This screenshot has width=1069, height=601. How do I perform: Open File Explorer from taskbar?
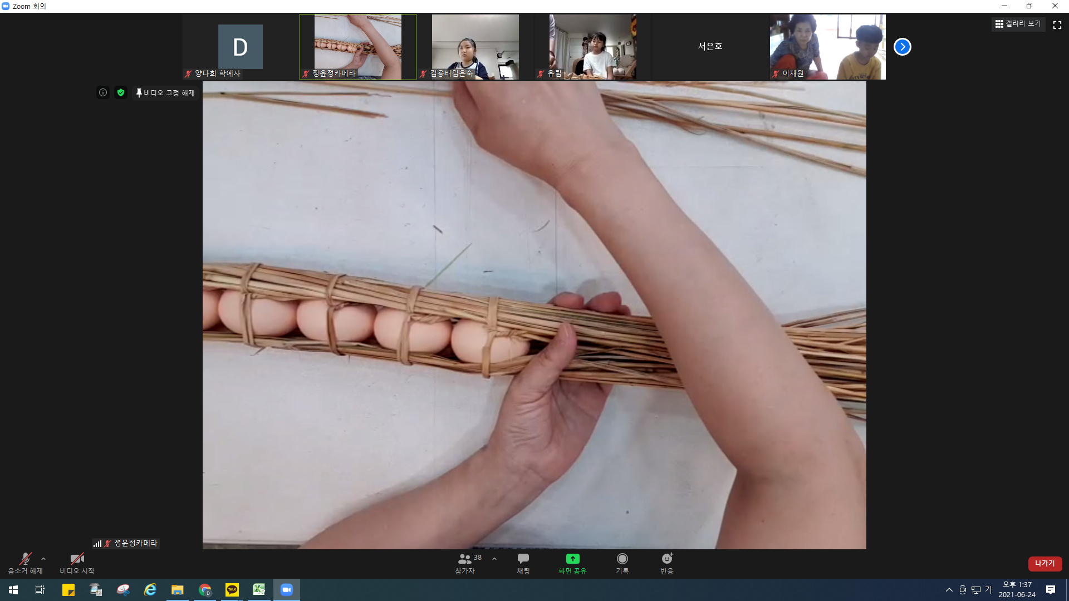178,590
